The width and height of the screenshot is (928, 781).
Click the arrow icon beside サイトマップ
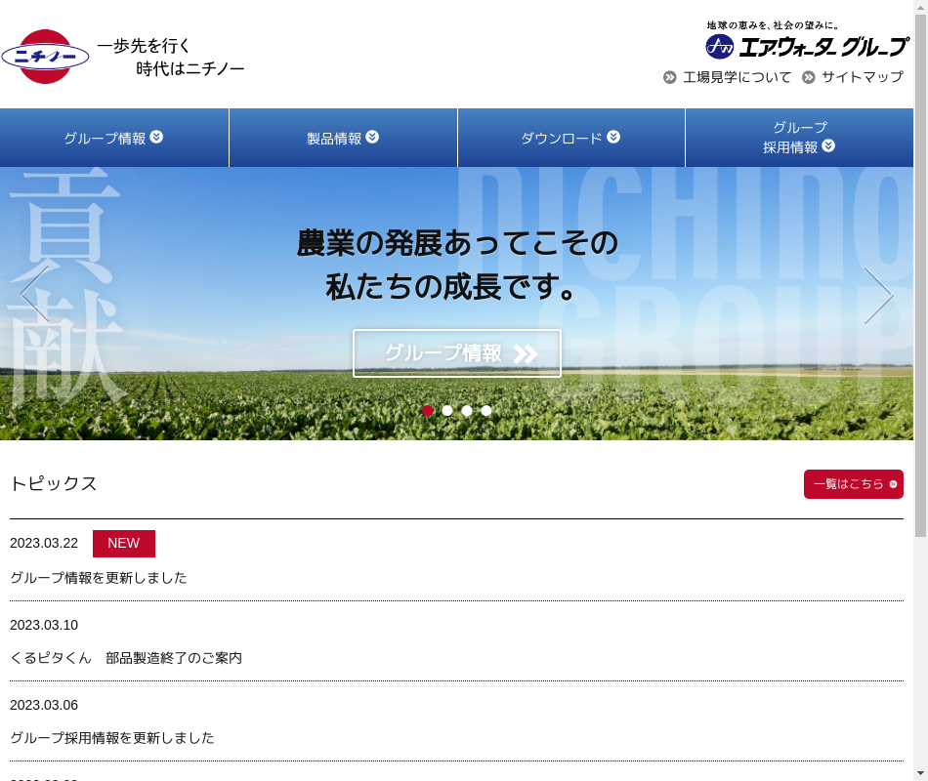(x=809, y=77)
